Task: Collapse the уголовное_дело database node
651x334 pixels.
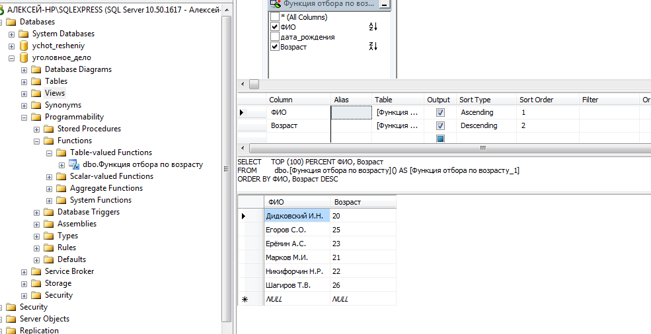Action: click(11, 58)
